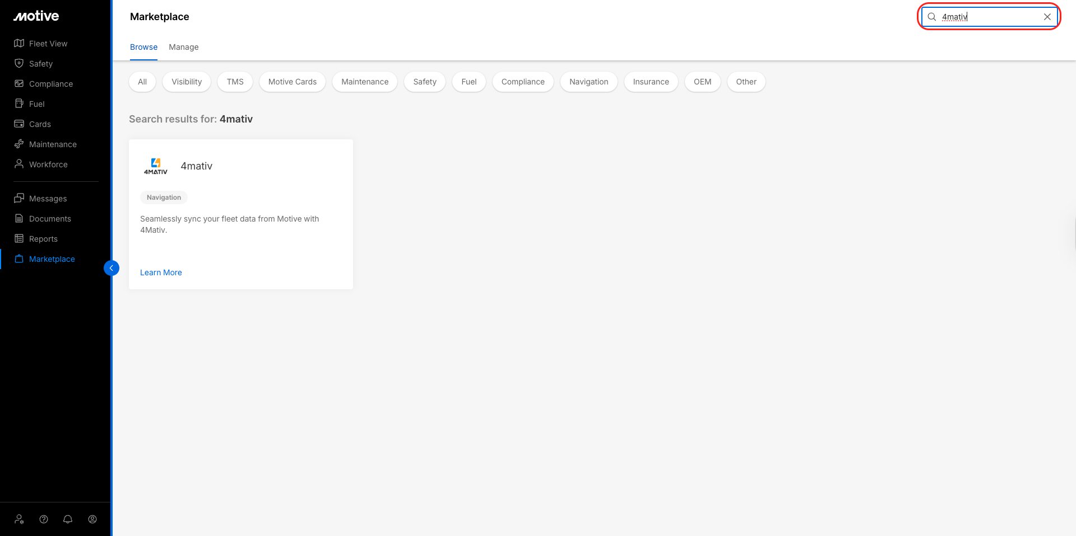Image resolution: width=1076 pixels, height=536 pixels.
Task: Open Learn More for 4mativ
Action: pyautogui.click(x=161, y=272)
